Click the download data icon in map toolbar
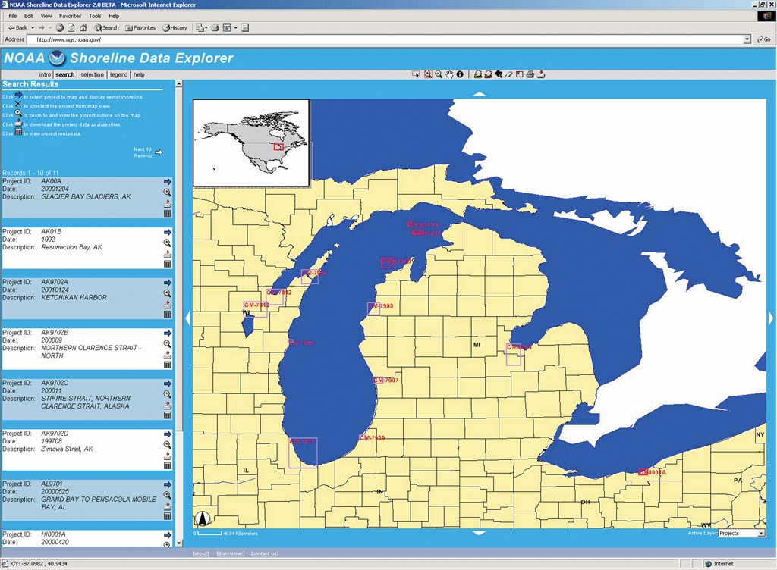Image resolution: width=777 pixels, height=570 pixels. (x=541, y=74)
